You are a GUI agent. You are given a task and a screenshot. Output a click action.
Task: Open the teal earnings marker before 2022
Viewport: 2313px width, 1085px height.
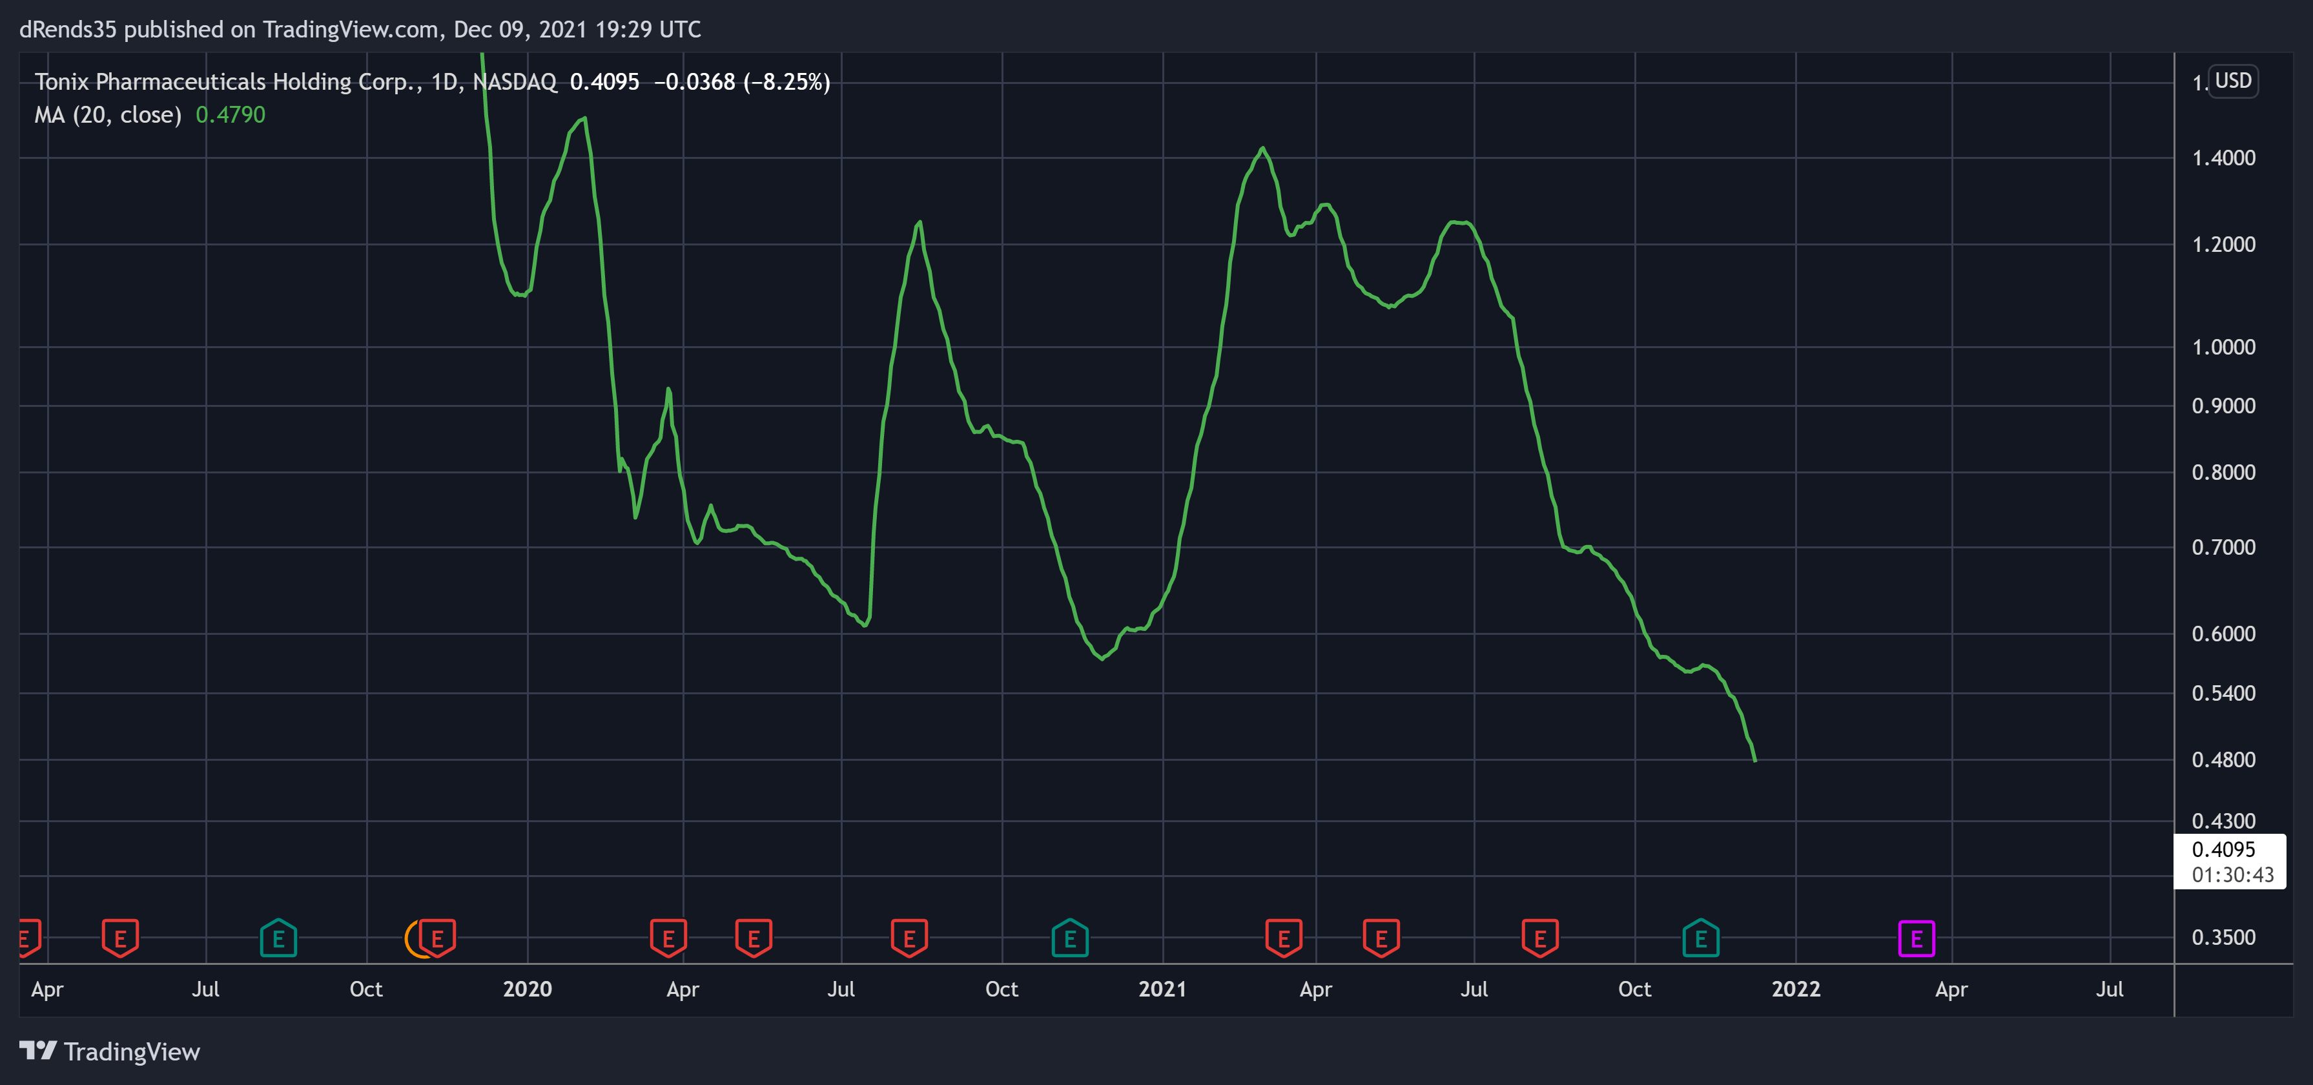[1700, 938]
